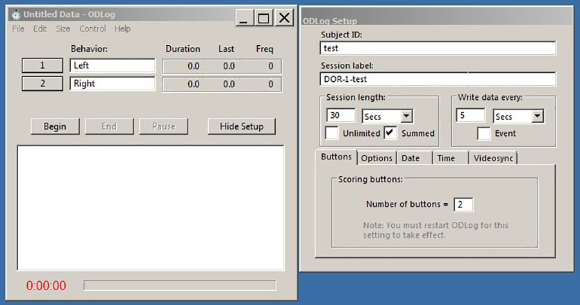Switch to the Videosync tab
This screenshot has width=580, height=305.
[x=493, y=158]
